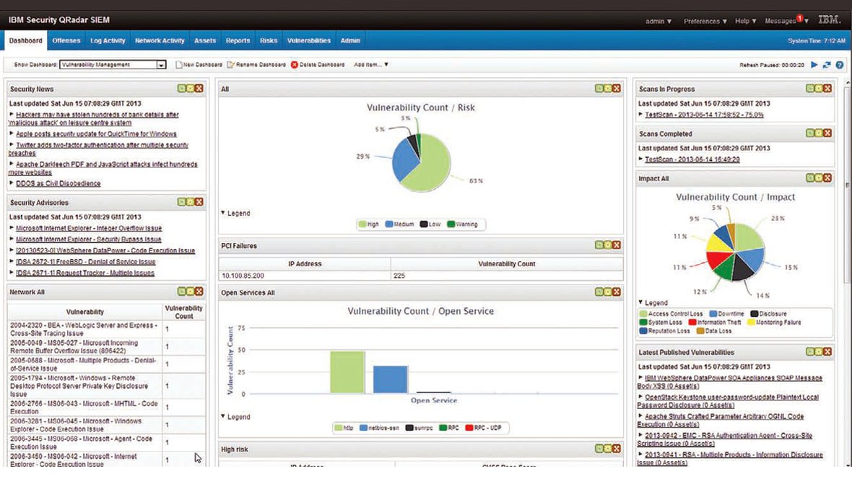
Task: Remove the All risk chart panel
Action: click(616, 88)
